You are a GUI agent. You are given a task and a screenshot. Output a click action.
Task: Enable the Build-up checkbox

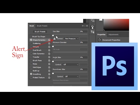(x=31, y=71)
